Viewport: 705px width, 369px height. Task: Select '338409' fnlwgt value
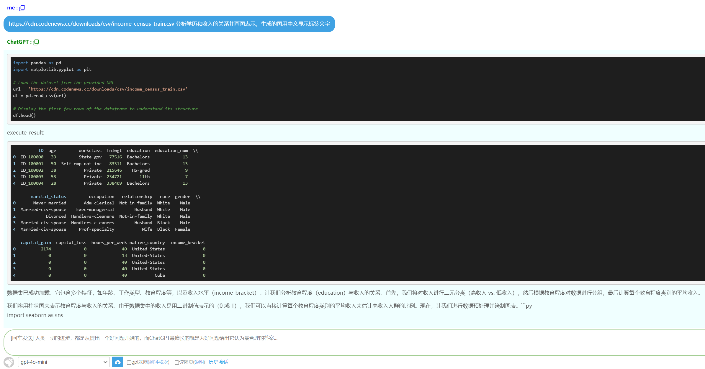point(114,183)
